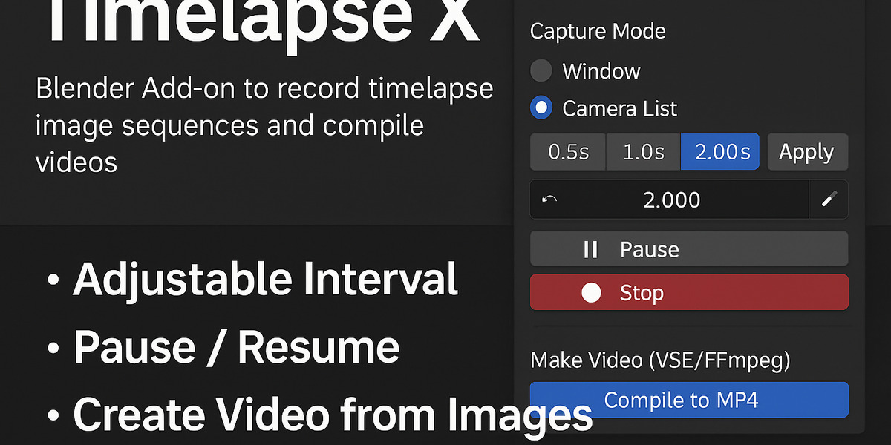Click the Blender Add-on description paragraph
891x445 pixels.
(264, 125)
